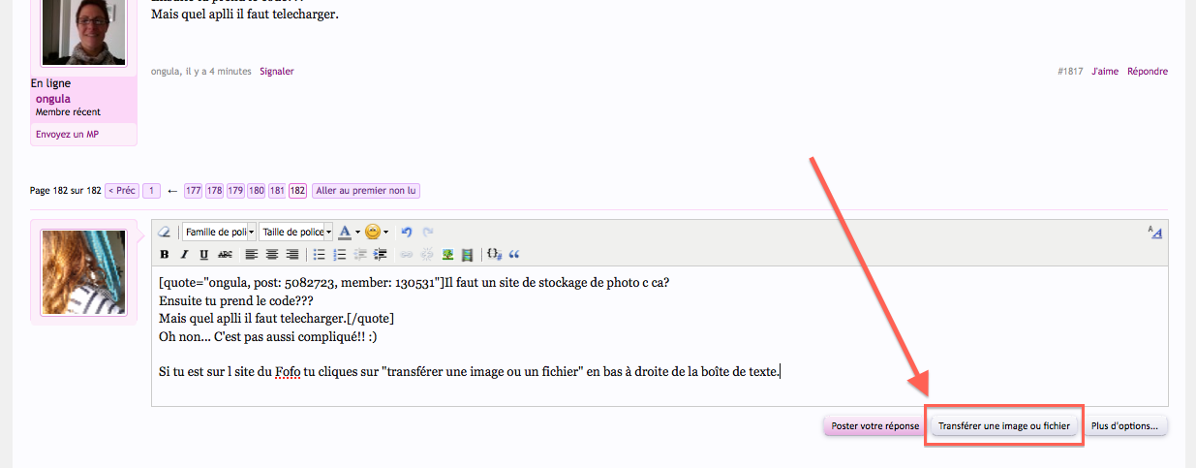Screen dimensions: 1196x468
Task: Center align the text
Action: [272, 255]
